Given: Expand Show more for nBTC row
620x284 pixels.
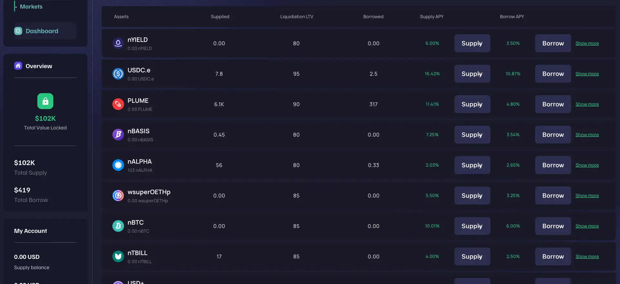Looking at the screenshot, I should point(587,226).
